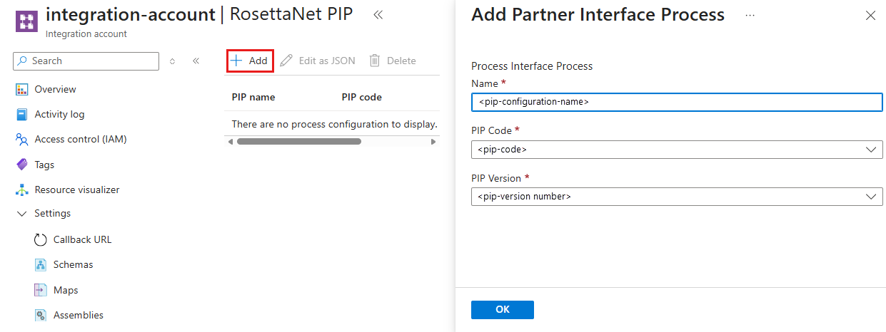
Task: Open the Activity log sidebar item
Action: point(59,115)
